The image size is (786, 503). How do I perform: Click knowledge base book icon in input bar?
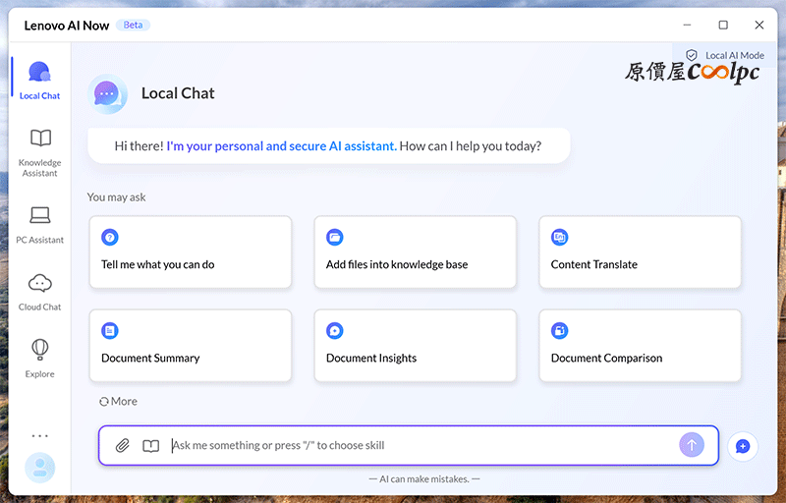tap(151, 446)
